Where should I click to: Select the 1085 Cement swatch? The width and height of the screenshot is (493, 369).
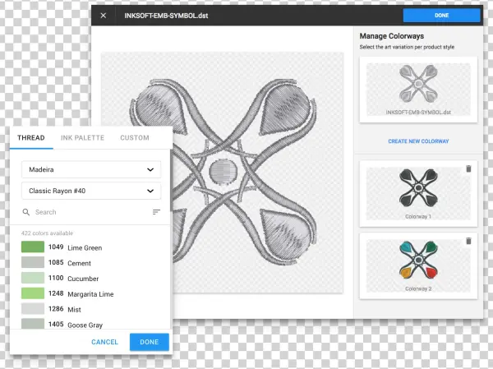pos(33,262)
